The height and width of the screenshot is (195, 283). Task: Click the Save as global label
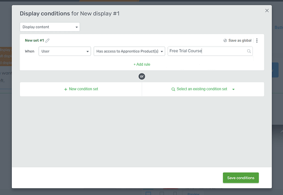pos(240,41)
